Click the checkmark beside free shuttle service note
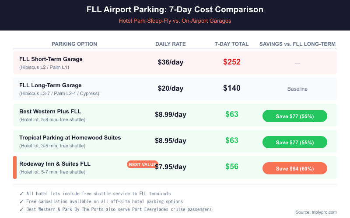The image size is (350, 218). [22, 194]
